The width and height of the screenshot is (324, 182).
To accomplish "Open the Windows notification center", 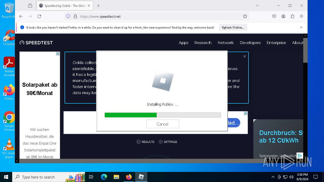I will click(316, 177).
